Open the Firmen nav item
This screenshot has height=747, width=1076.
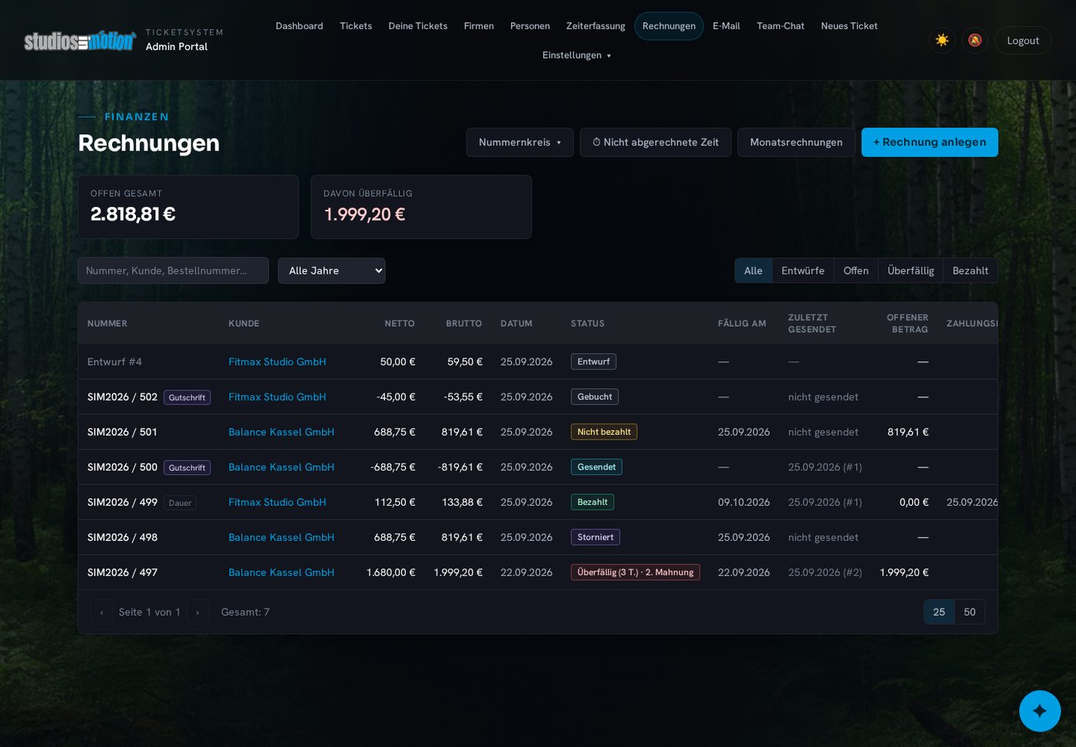tap(479, 26)
